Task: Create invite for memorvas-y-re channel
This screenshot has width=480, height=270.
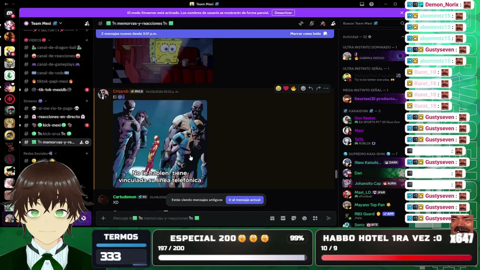Action: click(81, 142)
